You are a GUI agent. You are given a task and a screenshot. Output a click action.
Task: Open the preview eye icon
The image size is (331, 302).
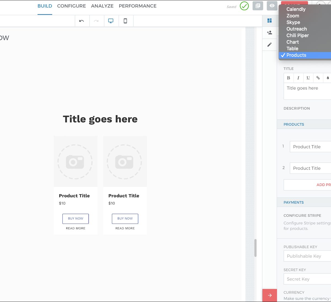point(272,6)
